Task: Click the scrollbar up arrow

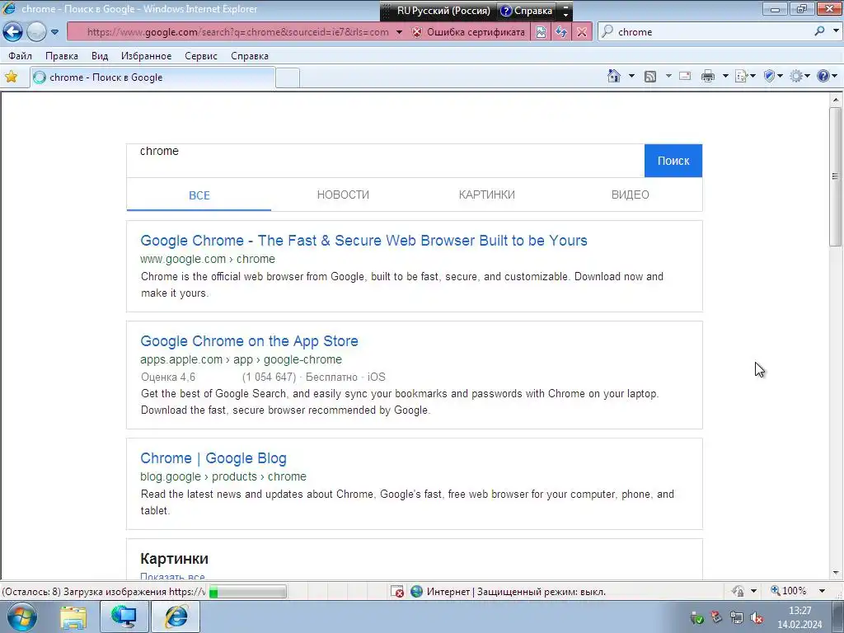Action: pyautogui.click(x=836, y=100)
